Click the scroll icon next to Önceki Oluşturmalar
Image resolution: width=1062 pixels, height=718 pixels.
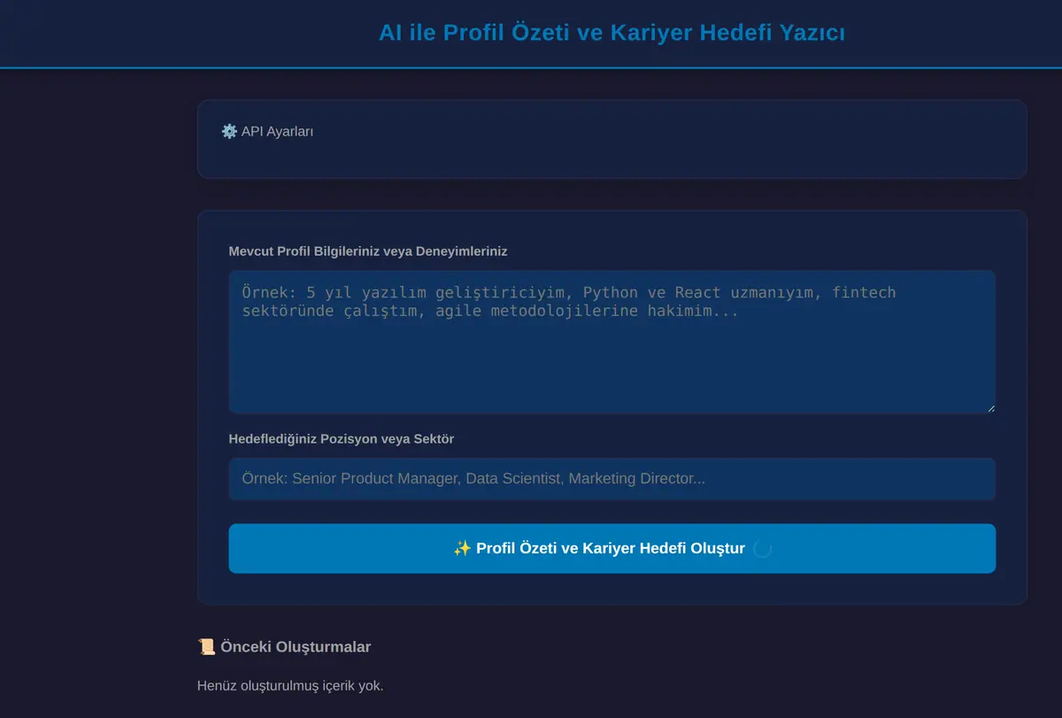[x=206, y=646]
